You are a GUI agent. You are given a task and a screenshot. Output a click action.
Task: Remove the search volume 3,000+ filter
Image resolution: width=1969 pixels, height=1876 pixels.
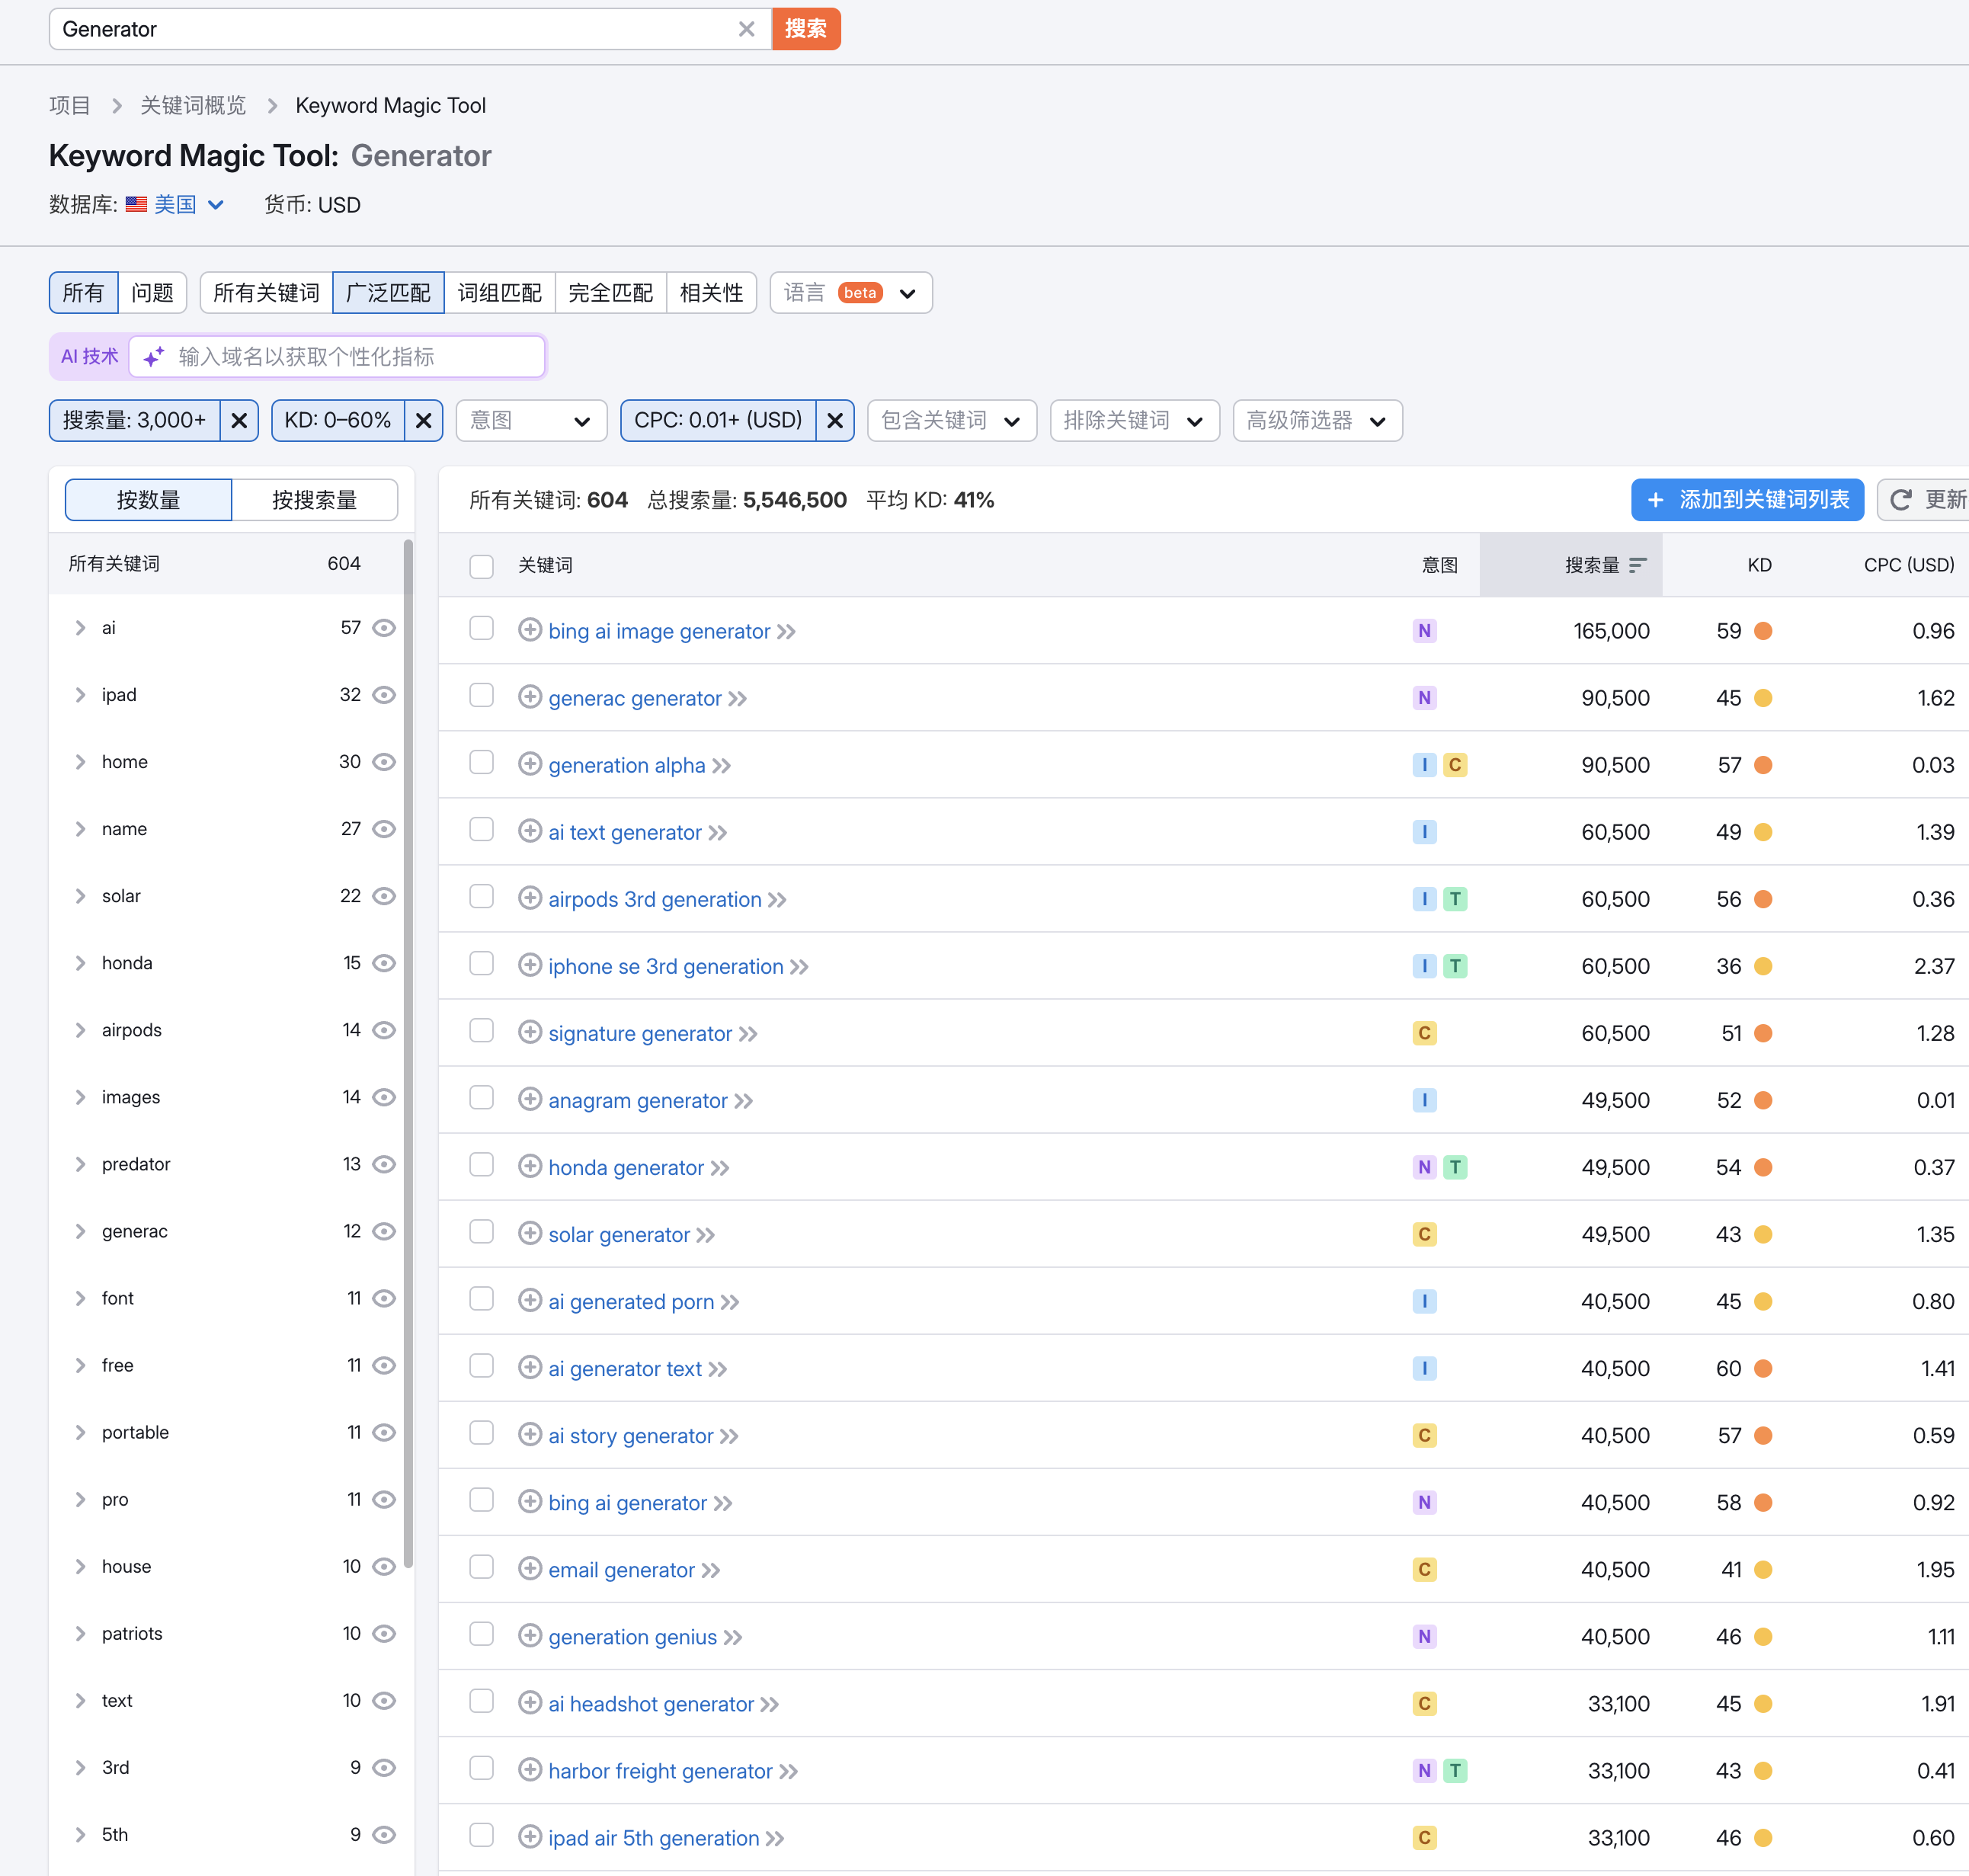[239, 421]
